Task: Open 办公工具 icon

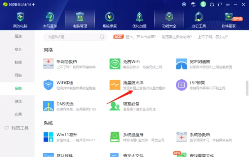Action: pos(199,17)
